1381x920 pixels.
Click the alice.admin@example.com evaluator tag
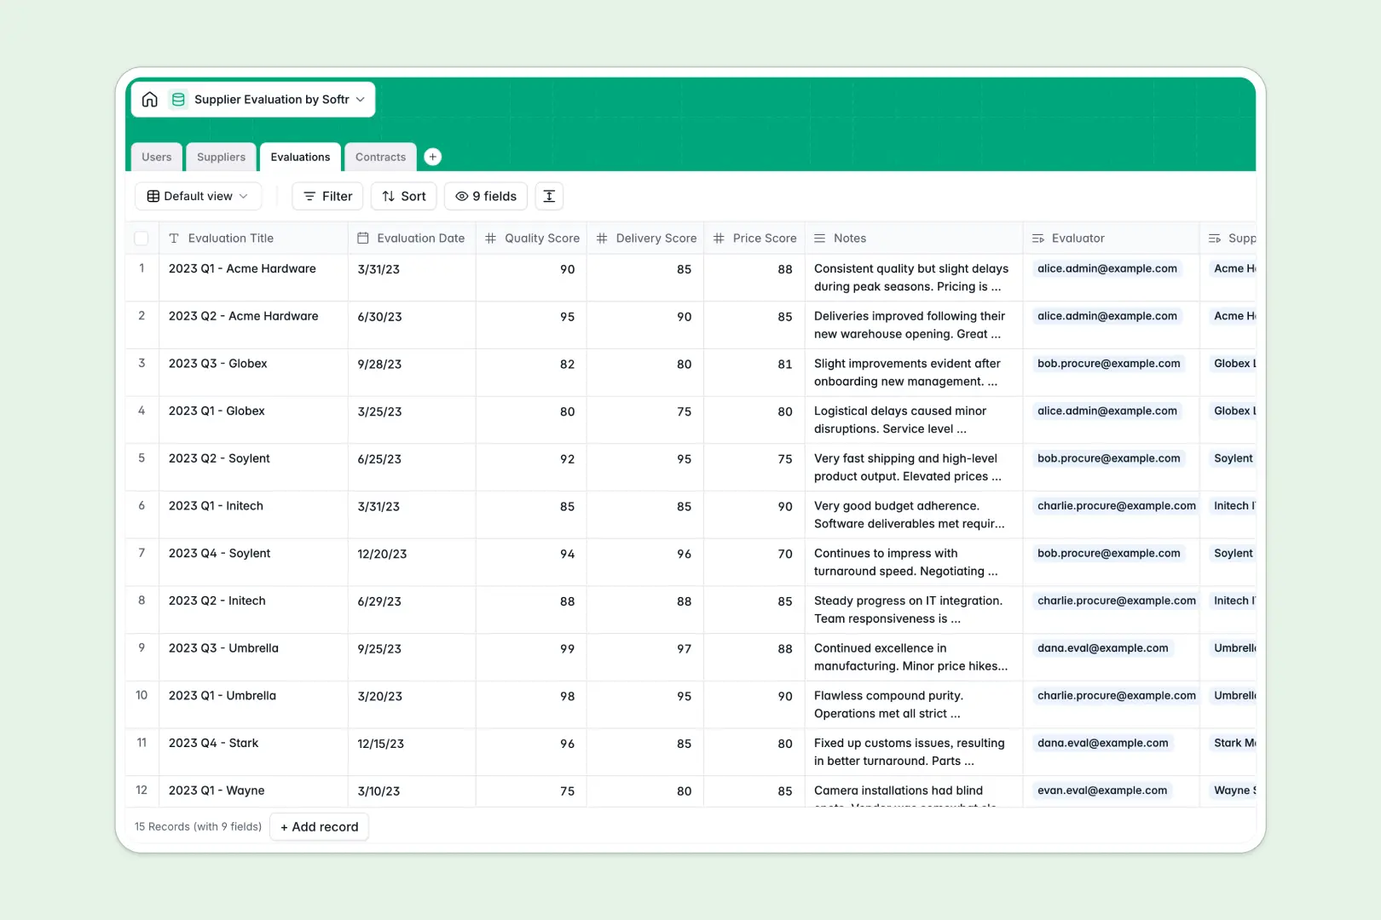coord(1107,268)
